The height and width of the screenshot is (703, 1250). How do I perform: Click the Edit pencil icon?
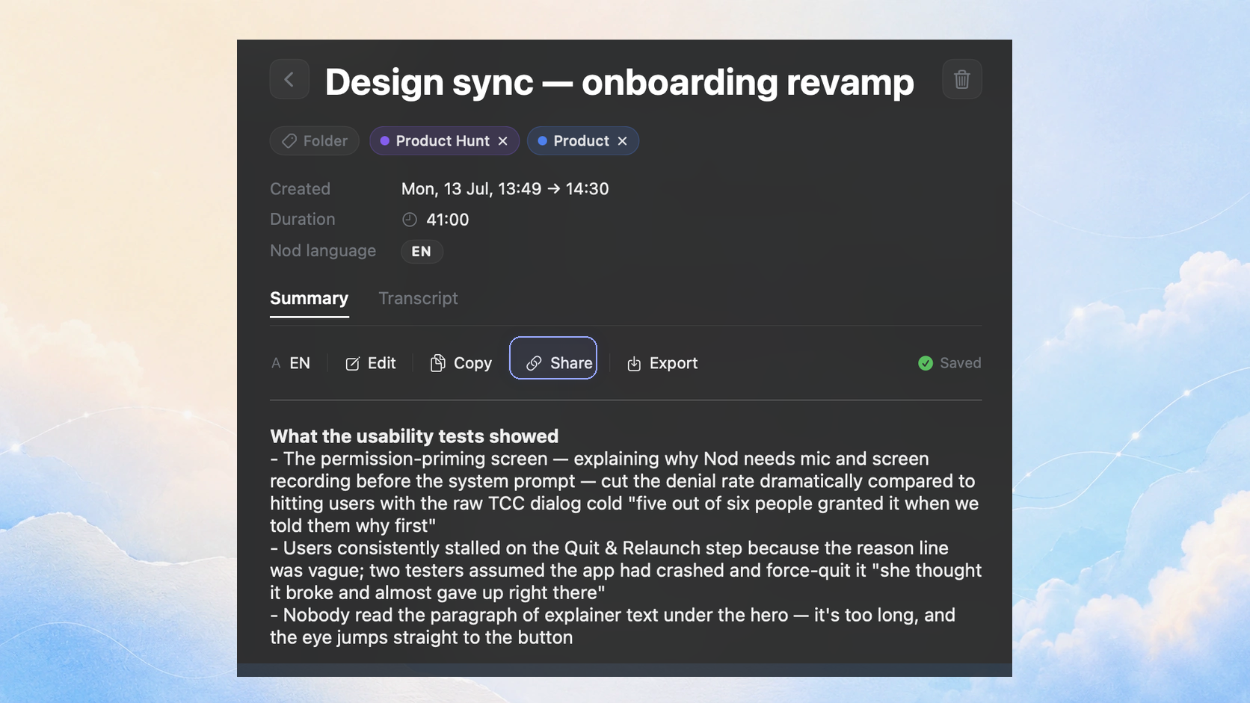352,363
